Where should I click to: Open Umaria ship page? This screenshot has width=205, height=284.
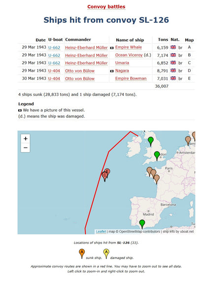pos(122,63)
